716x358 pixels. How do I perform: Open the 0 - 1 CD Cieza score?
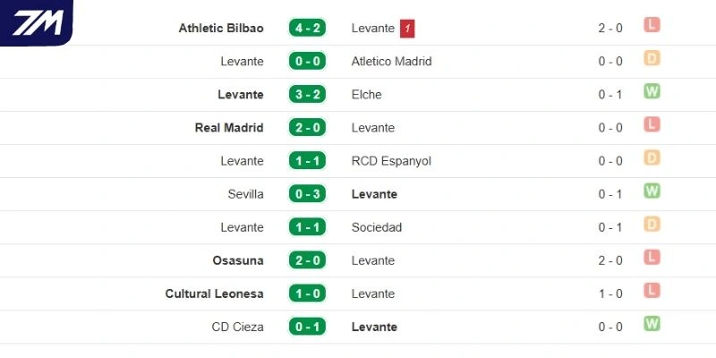click(x=308, y=327)
